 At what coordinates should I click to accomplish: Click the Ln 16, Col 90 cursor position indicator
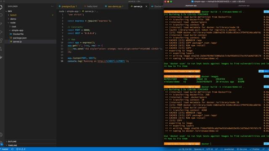[185, 149]
